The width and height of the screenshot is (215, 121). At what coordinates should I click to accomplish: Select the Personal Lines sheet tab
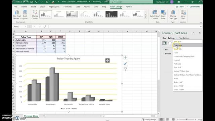31,116
